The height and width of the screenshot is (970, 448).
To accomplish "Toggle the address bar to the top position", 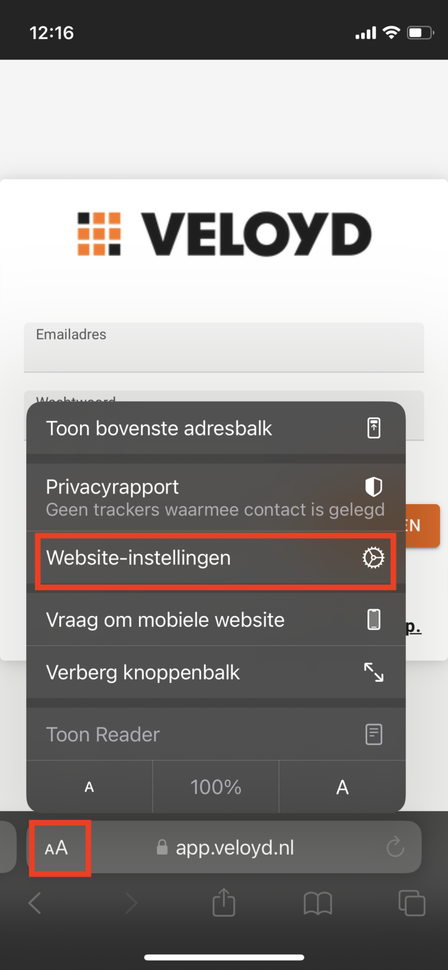I will [x=215, y=428].
